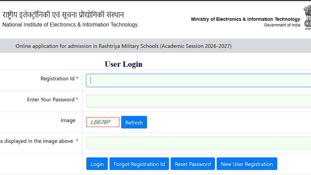
Task: Click the 'displayed in the image above' label
Action: (x=36, y=141)
